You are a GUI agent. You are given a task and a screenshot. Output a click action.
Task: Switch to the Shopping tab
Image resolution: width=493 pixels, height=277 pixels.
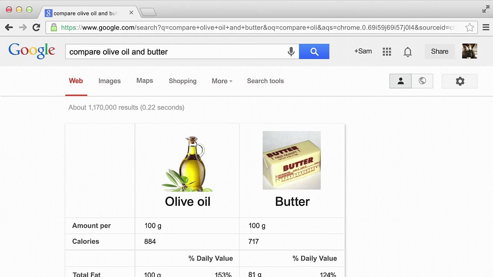pyautogui.click(x=183, y=81)
